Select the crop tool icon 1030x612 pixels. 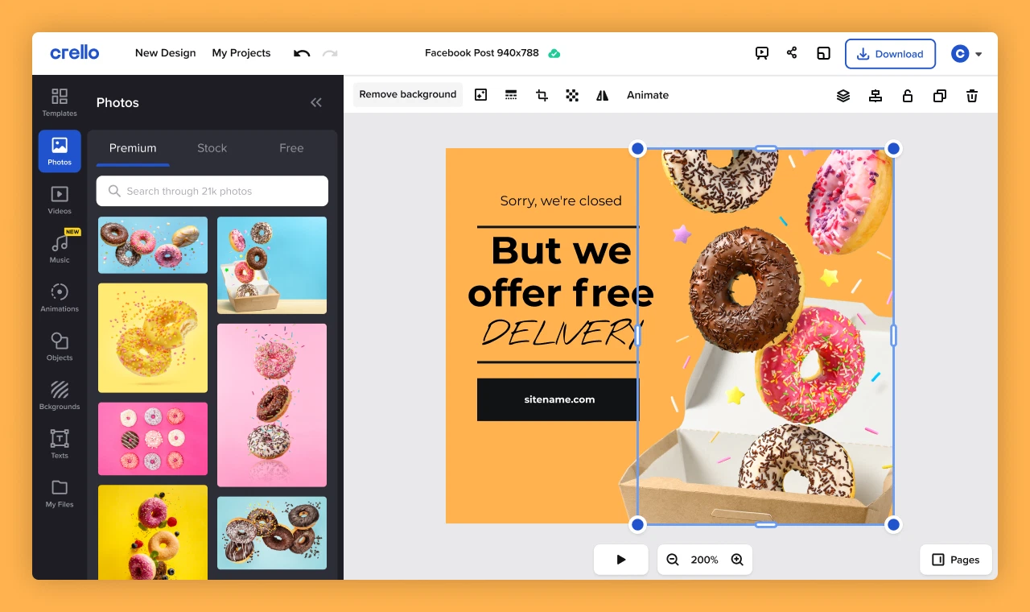click(542, 95)
